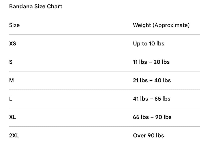Select the 11 lbs – 20 lbs cell

(151, 62)
